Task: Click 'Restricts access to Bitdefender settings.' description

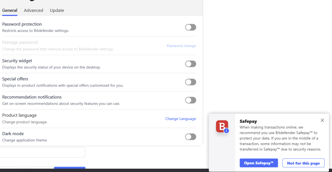Action: (x=36, y=31)
